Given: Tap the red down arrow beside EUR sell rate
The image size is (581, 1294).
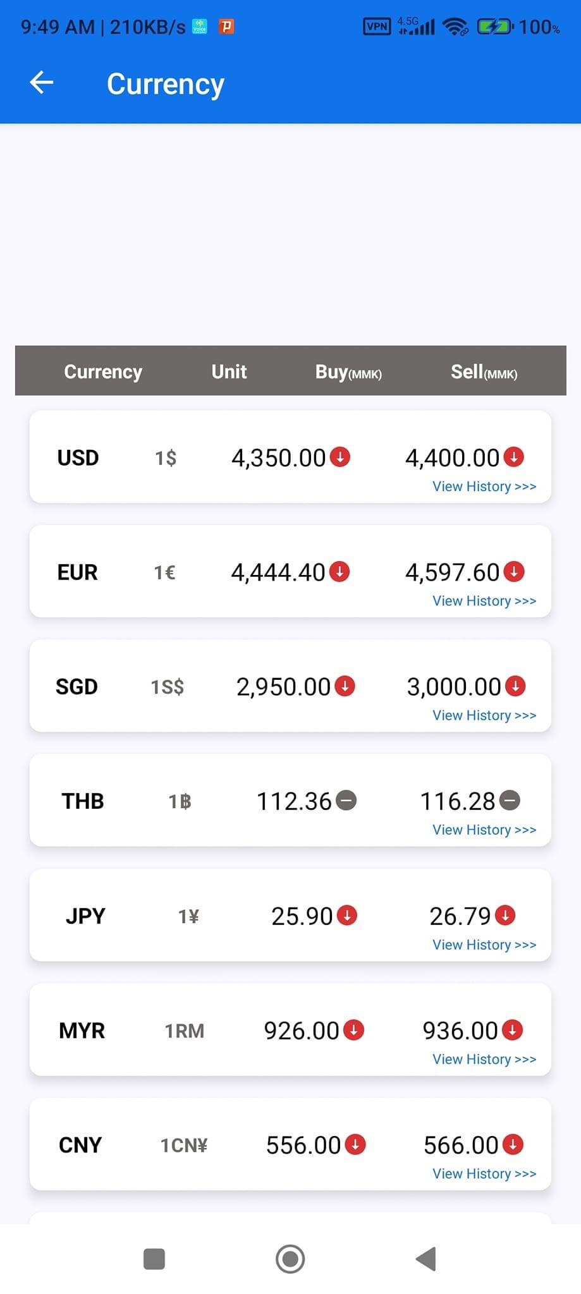Looking at the screenshot, I should pyautogui.click(x=514, y=572).
